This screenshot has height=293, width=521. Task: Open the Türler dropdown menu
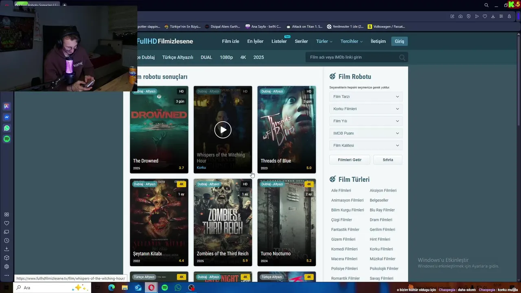324,42
